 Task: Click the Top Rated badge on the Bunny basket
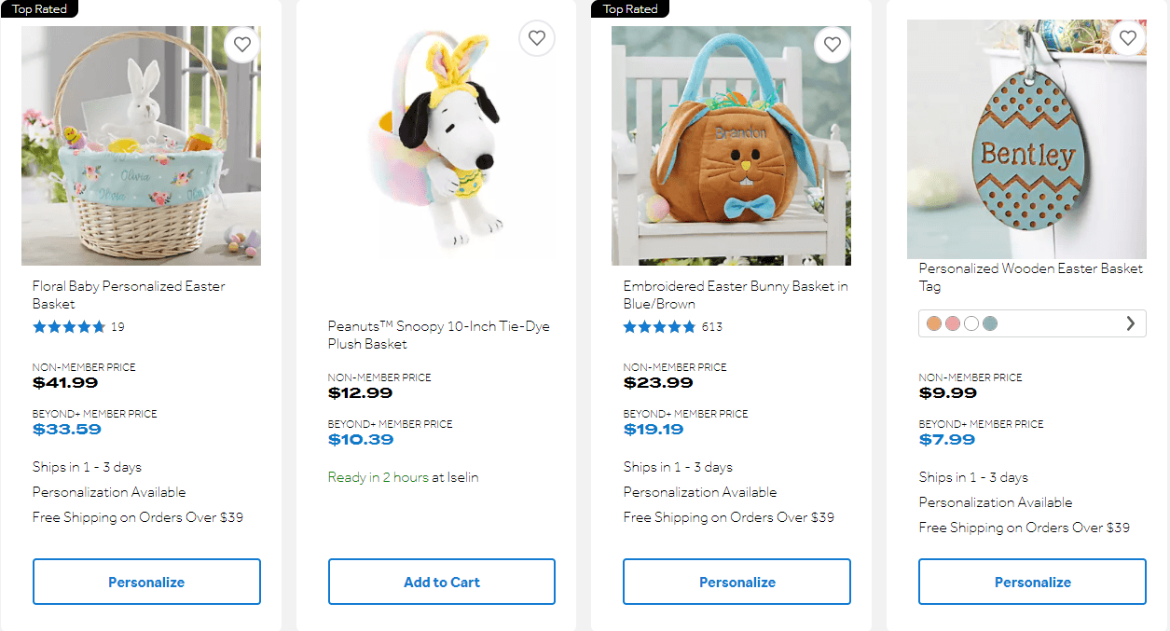pos(629,8)
